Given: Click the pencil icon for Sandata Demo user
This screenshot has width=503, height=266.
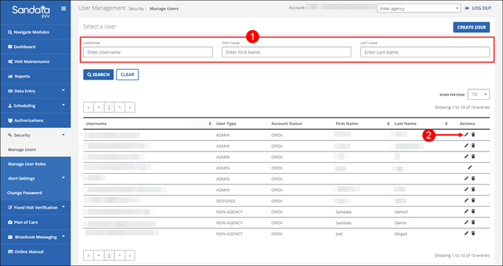Looking at the screenshot, I should point(467,223).
